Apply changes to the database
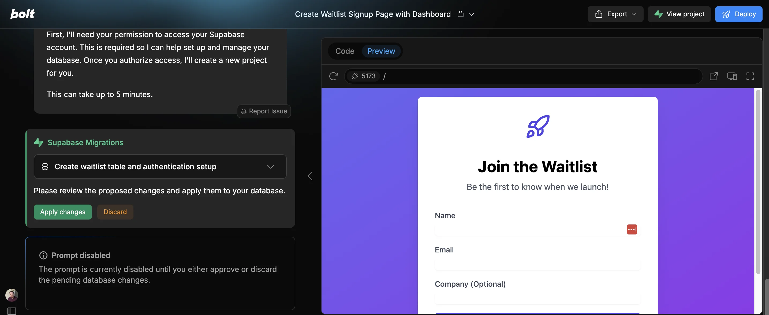 (x=63, y=212)
